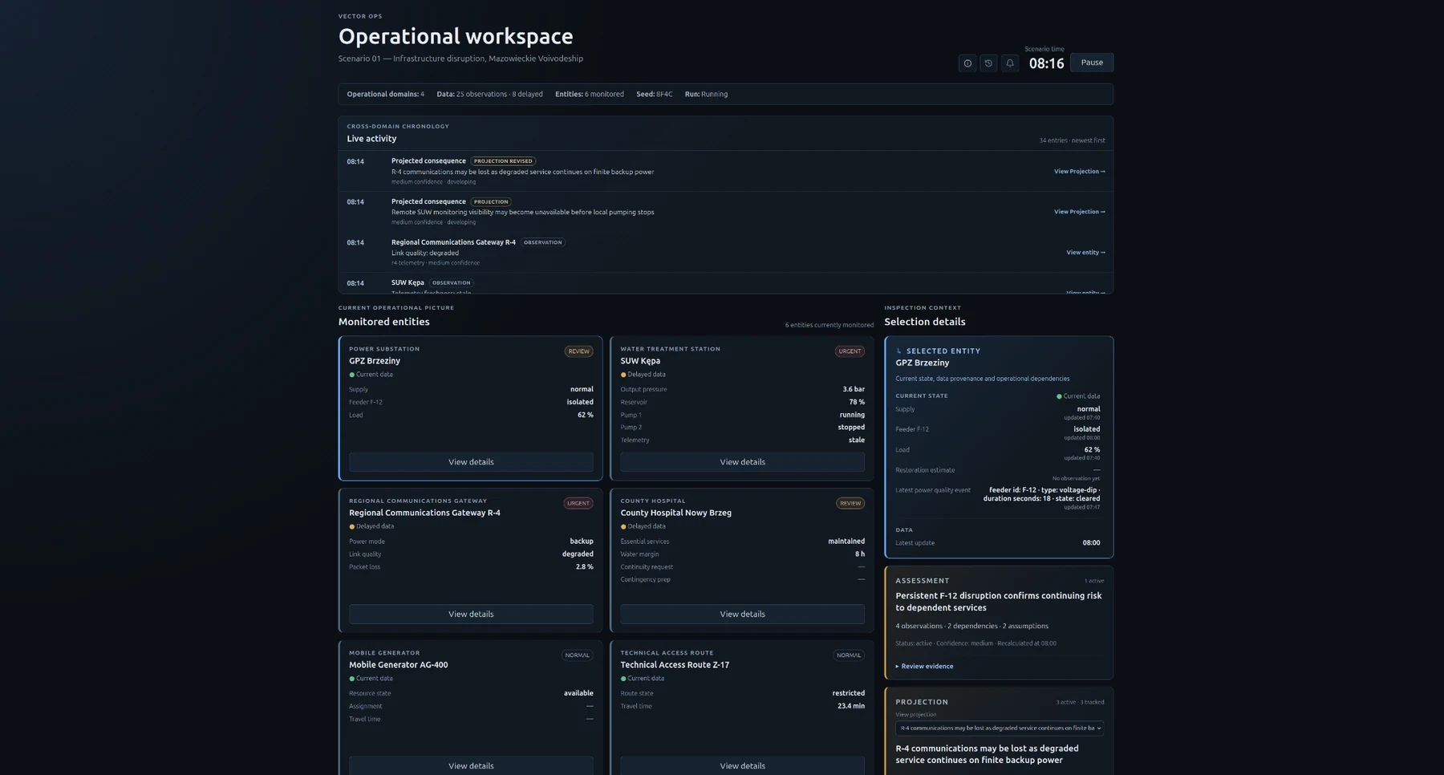The image size is (1444, 775).
Task: Click '3 active · 3 tracked' projection label
Action: coord(1080,703)
